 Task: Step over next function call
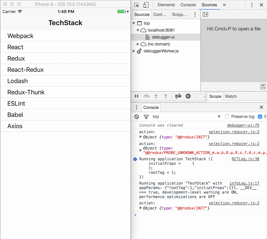tap(147, 96)
